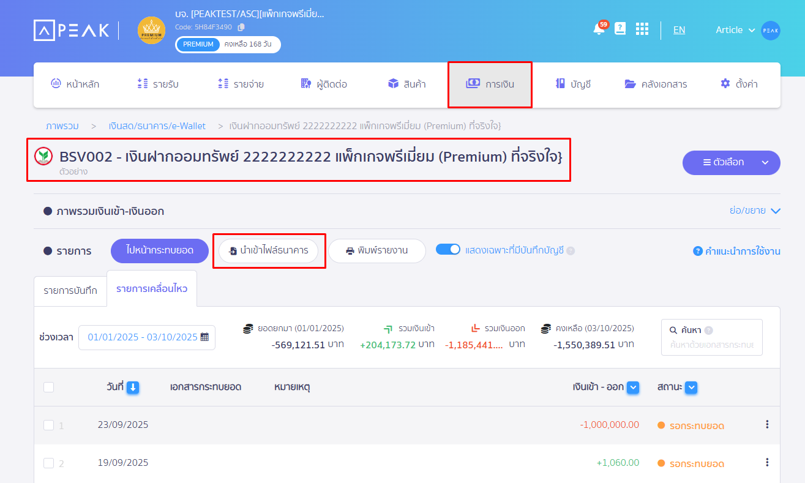Click the ค้นหา search input field
The height and width of the screenshot is (483, 805).
(x=712, y=345)
